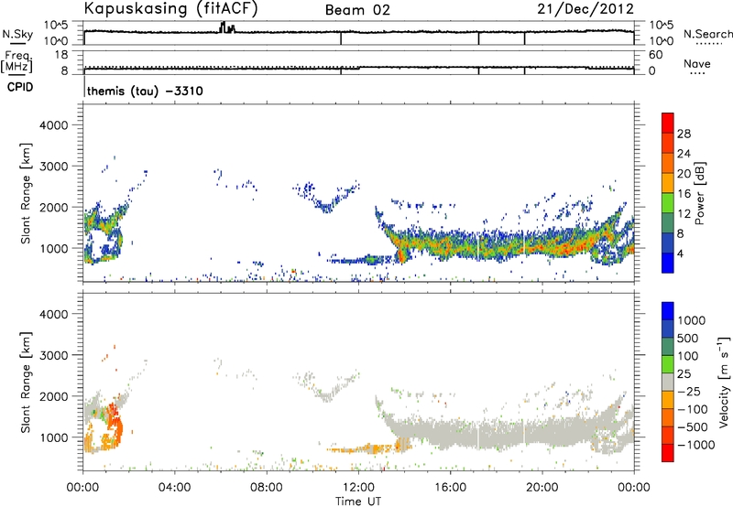Click the velocity colorbar value '-1000'

pos(695,445)
